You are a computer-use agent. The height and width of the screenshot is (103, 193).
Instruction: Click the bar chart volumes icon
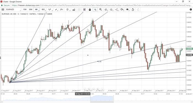74,9
